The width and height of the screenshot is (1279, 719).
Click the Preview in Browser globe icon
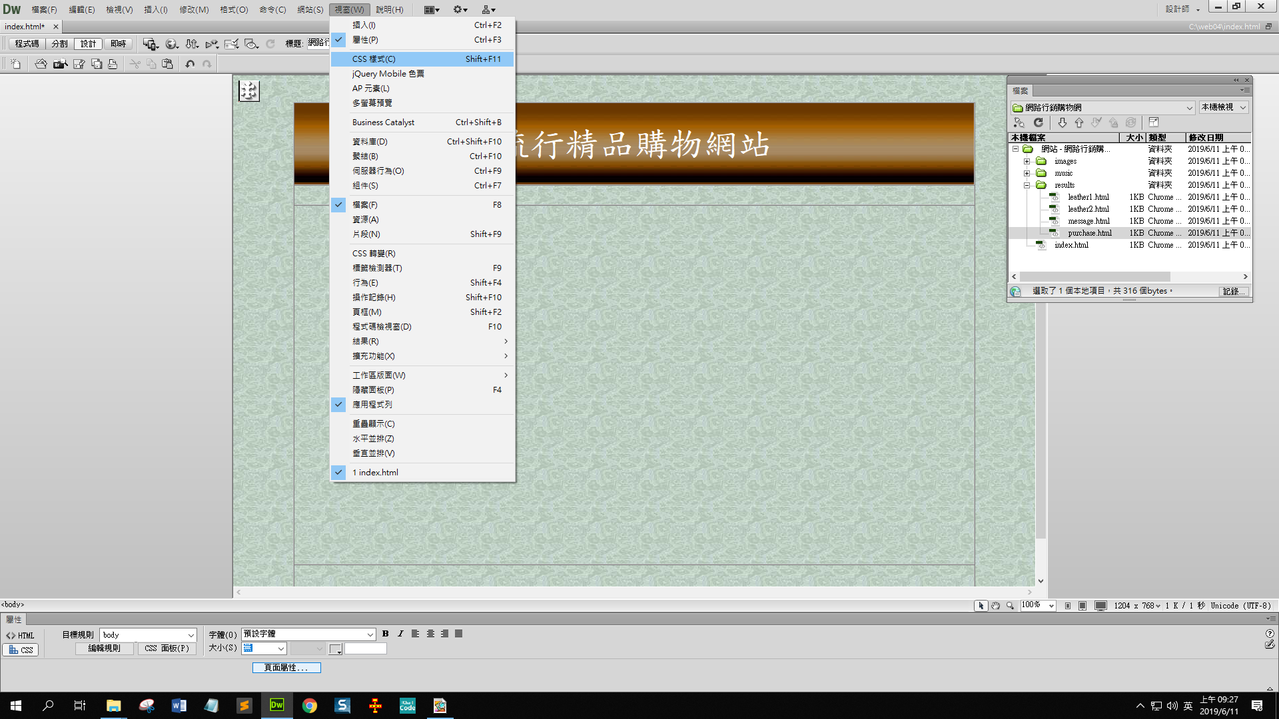[171, 44]
